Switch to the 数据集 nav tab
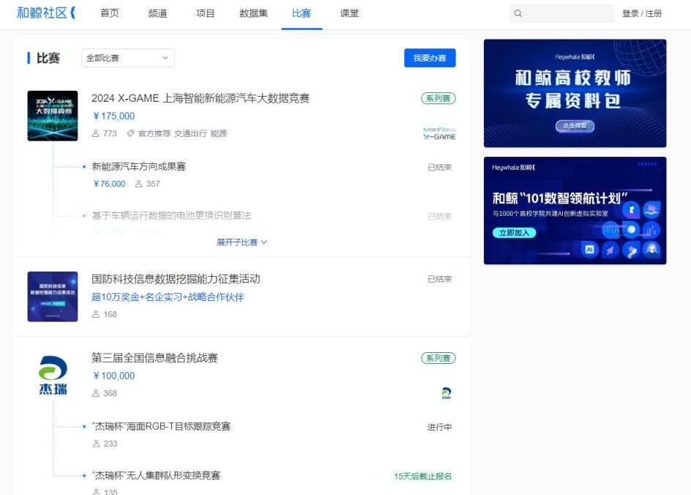This screenshot has width=691, height=495. point(253,12)
